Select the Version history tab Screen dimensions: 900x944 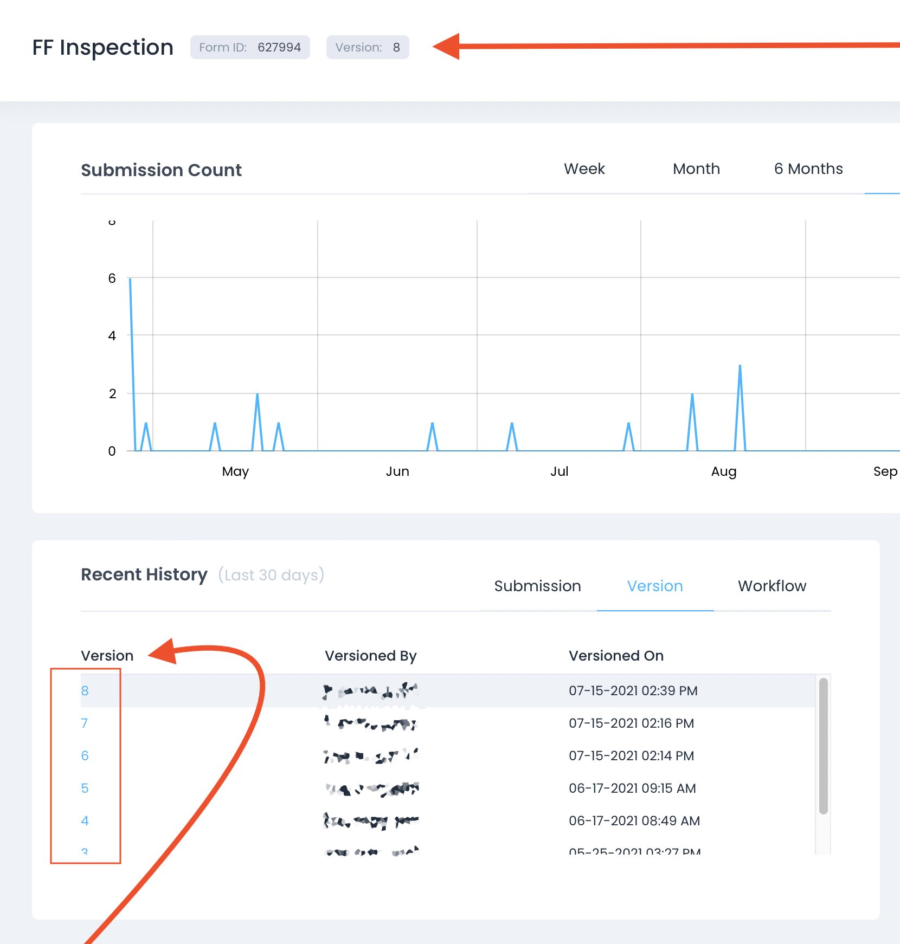[x=654, y=586]
